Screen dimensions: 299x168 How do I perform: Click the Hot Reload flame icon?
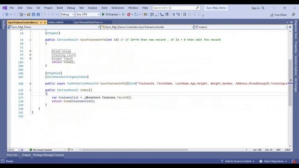pyautogui.click(x=129, y=14)
